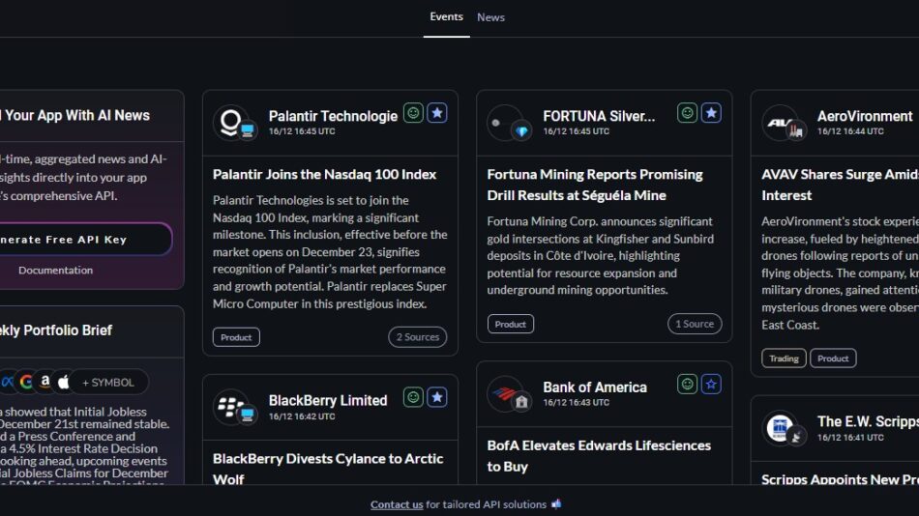
Task: Click the E.W. Scripps company logo
Action: click(x=781, y=428)
